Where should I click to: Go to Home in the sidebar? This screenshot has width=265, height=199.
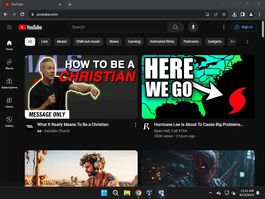9,45
